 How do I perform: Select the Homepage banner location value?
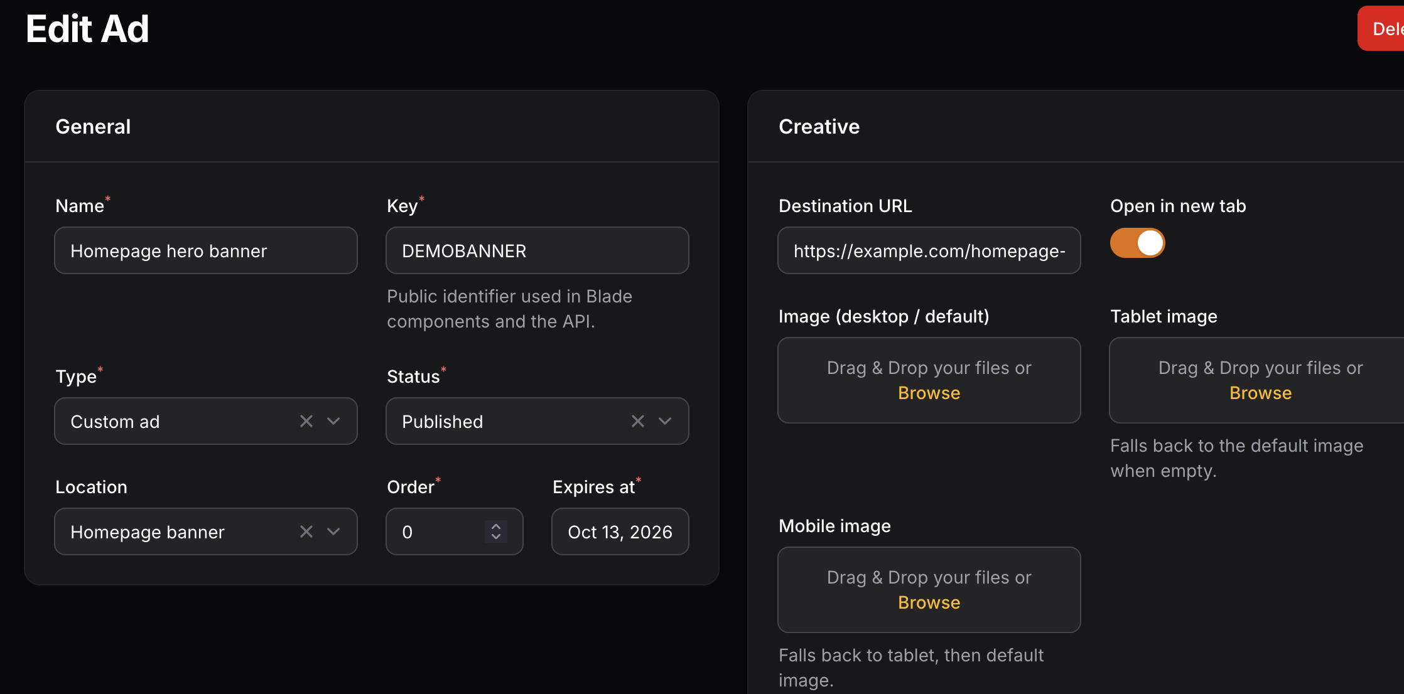(x=148, y=532)
